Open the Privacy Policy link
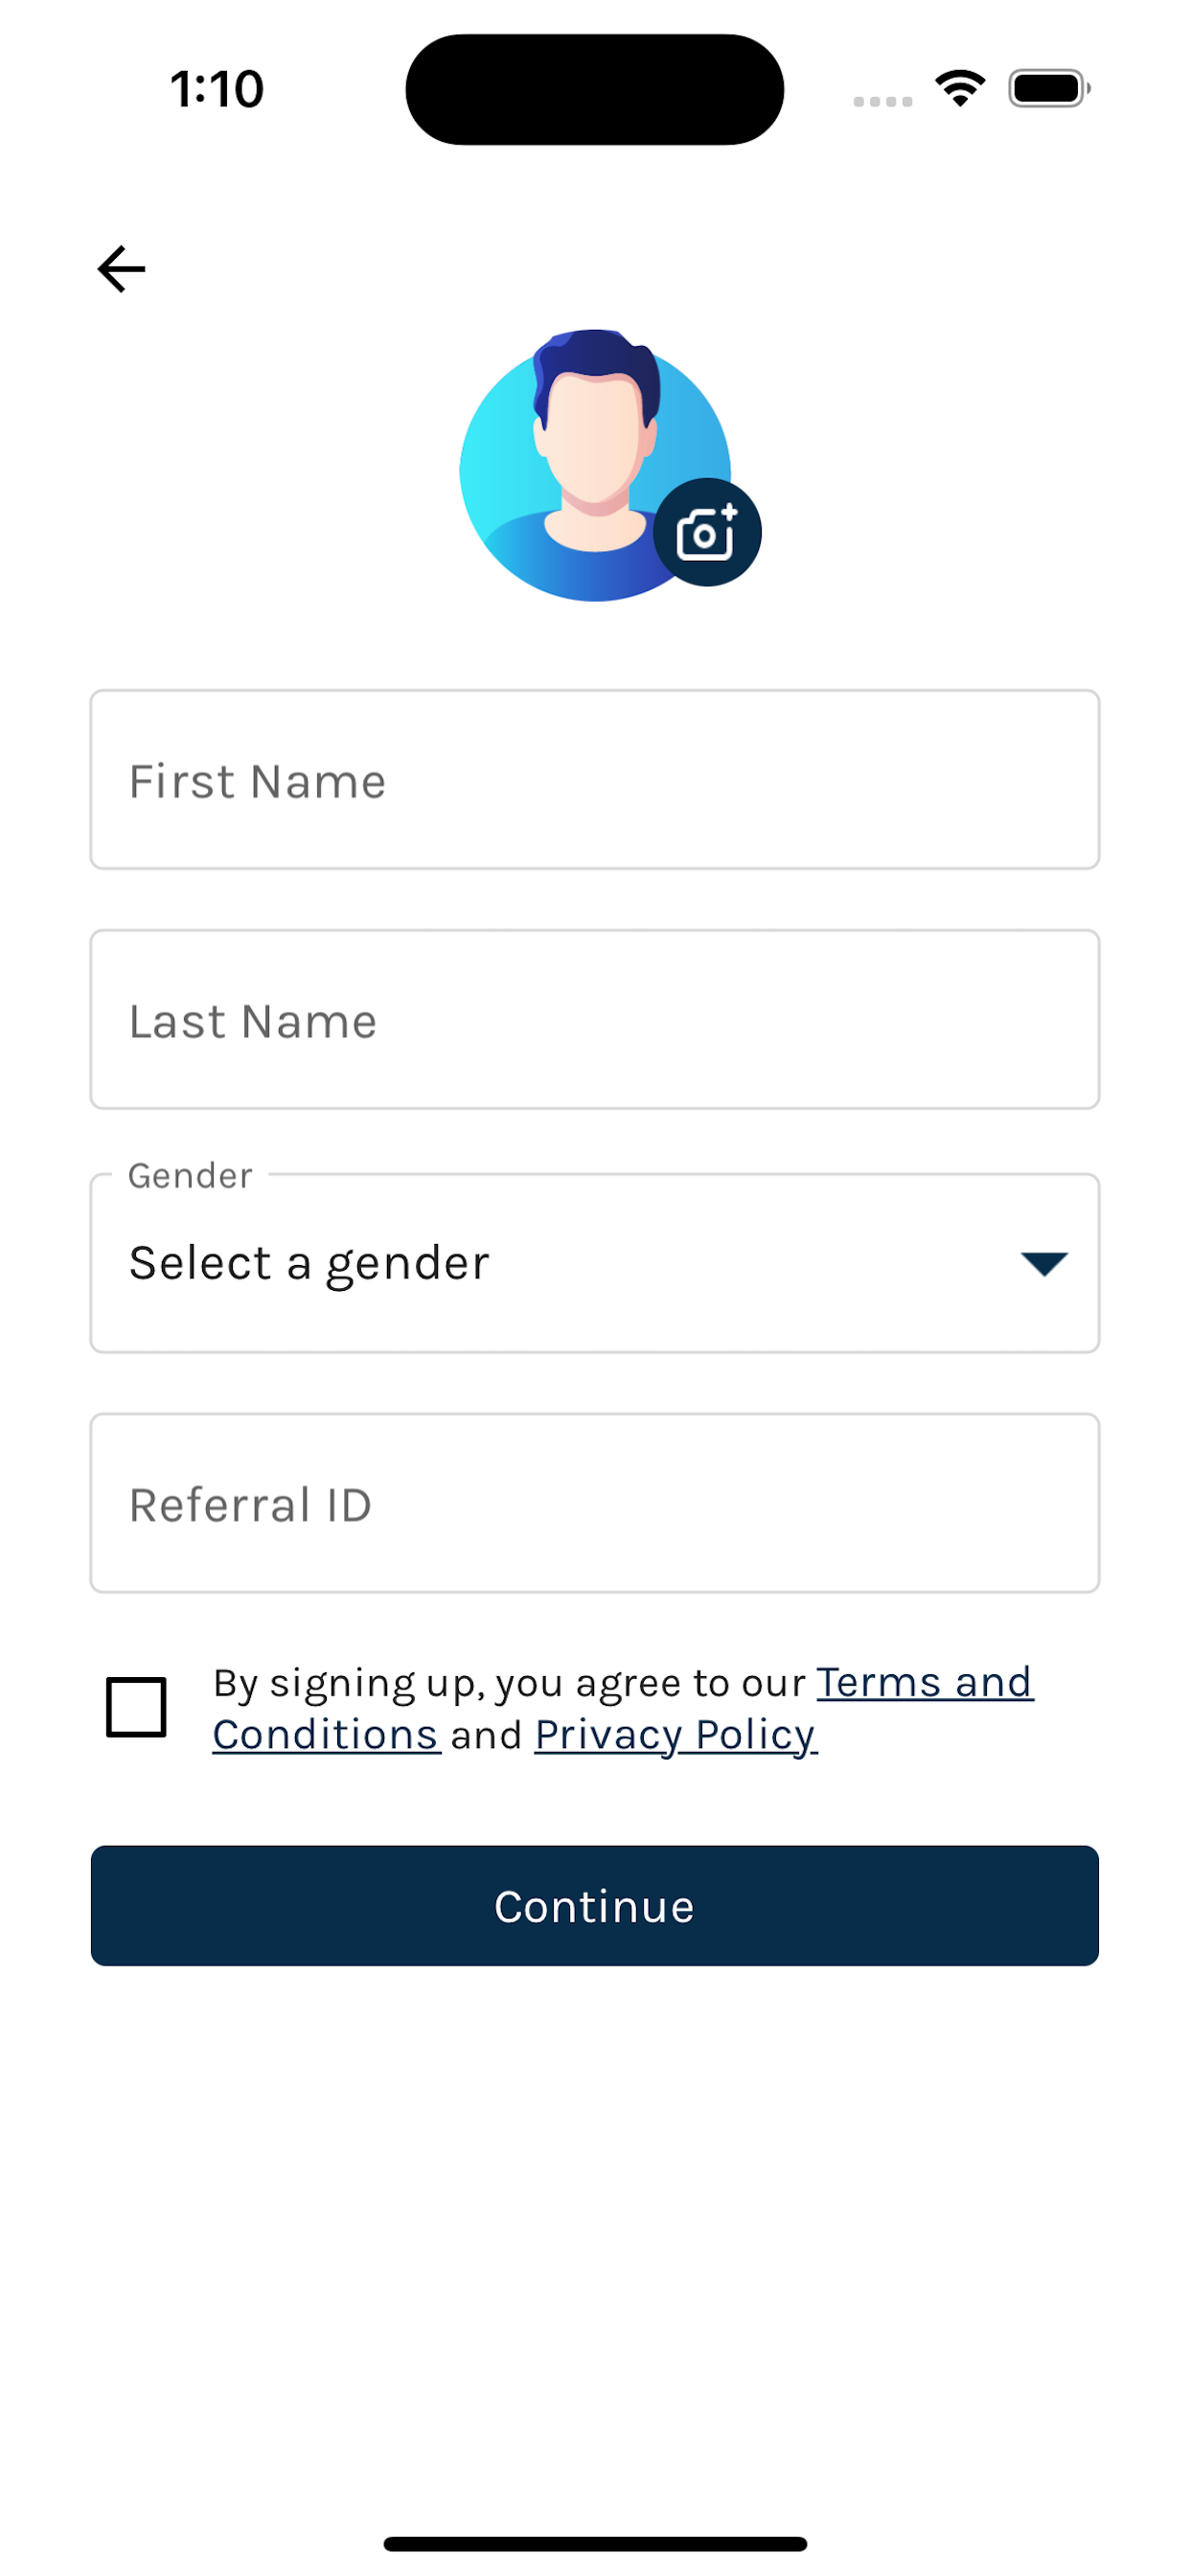Image resolution: width=1190 pixels, height=2576 pixels. tap(675, 1735)
